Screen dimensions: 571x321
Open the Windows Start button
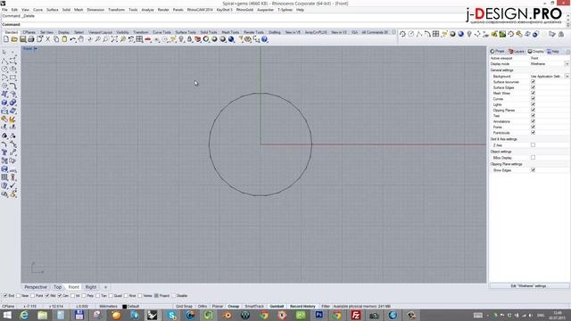tap(7, 315)
